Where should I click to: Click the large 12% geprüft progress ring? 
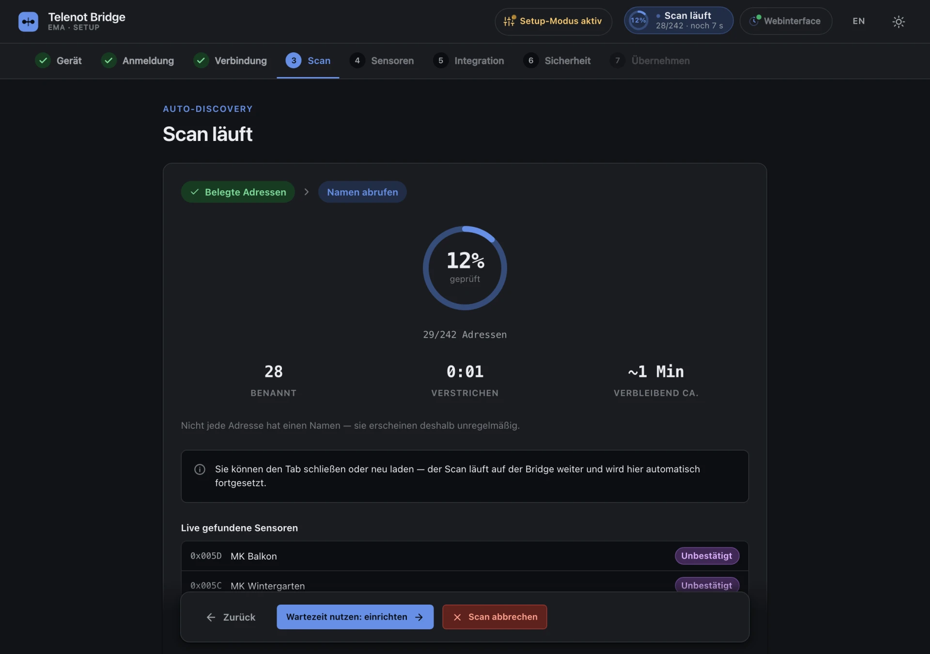coord(465,268)
